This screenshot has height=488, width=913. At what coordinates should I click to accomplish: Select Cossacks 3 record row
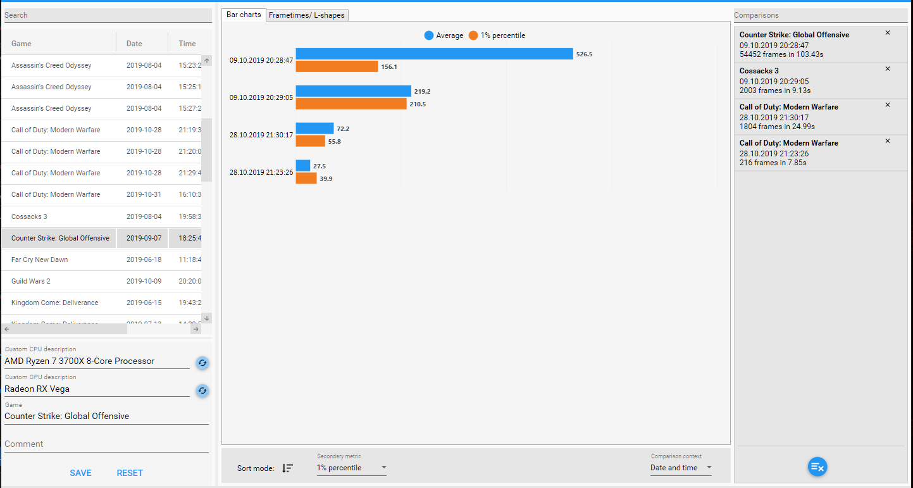click(101, 216)
